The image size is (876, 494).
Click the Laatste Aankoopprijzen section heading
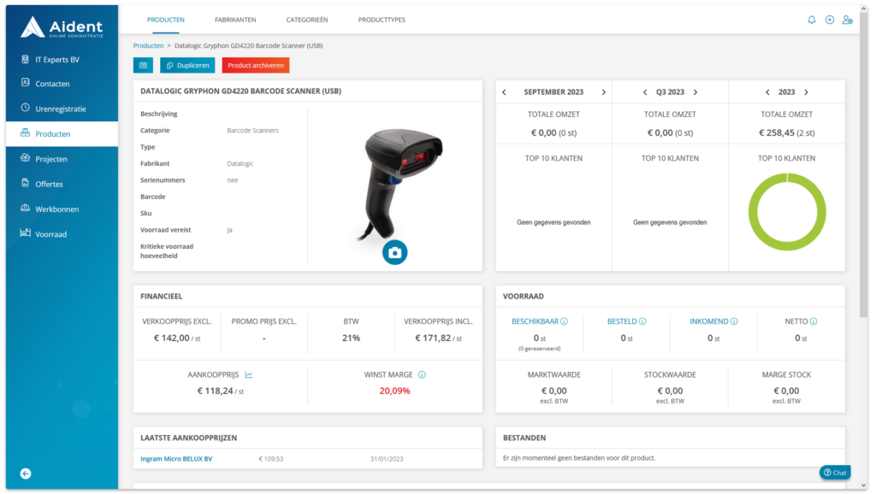point(189,438)
